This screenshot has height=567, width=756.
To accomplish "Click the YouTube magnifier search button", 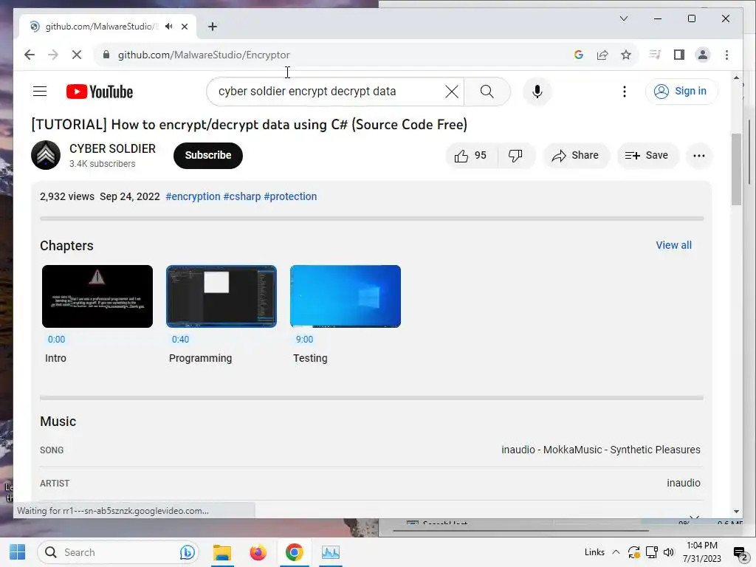I will tap(487, 92).
